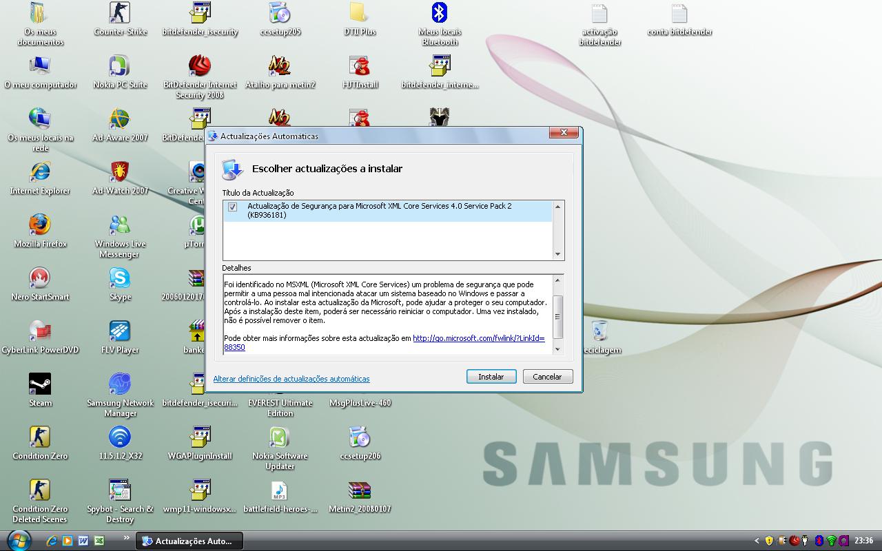
Task: Close the Actualizações Automáticas dialog
Action: [564, 132]
